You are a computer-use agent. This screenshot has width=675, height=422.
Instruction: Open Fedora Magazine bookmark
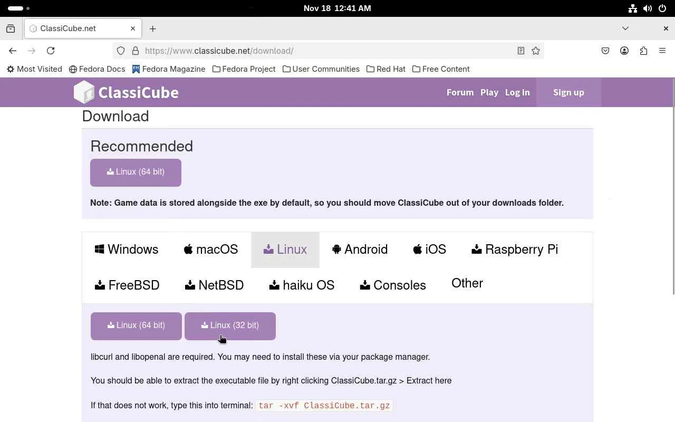click(169, 69)
